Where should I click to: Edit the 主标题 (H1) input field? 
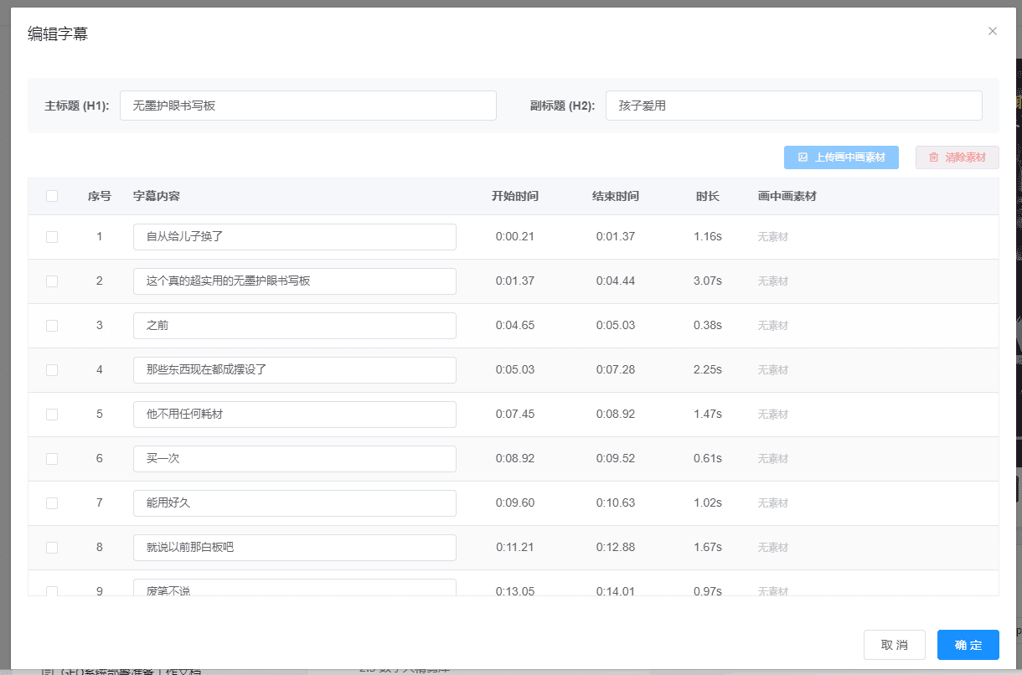click(308, 106)
